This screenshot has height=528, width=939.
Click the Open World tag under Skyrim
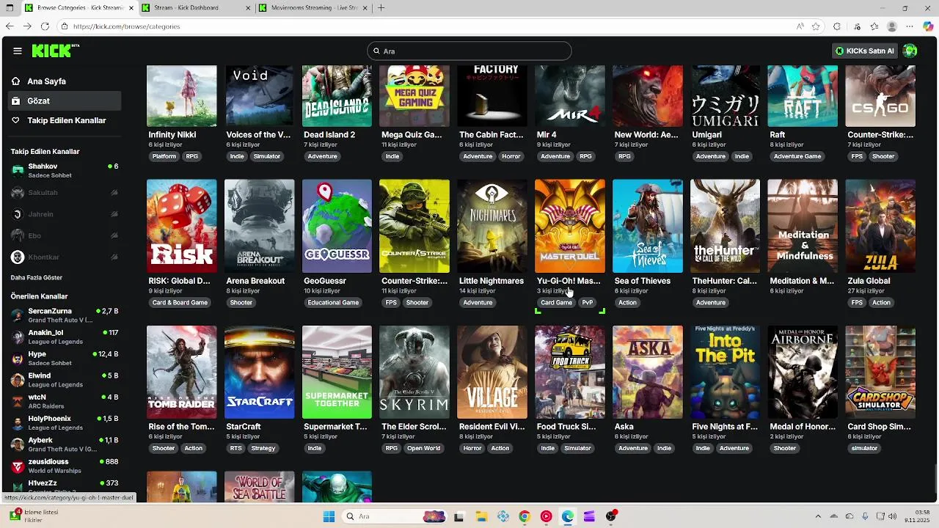tap(424, 449)
